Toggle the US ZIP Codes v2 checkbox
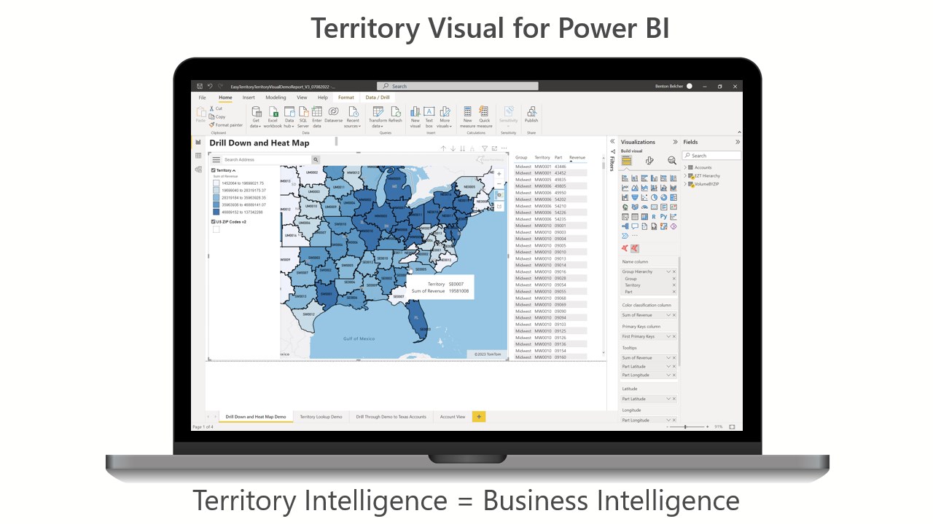Screen dimensions: 933x524 [214, 222]
